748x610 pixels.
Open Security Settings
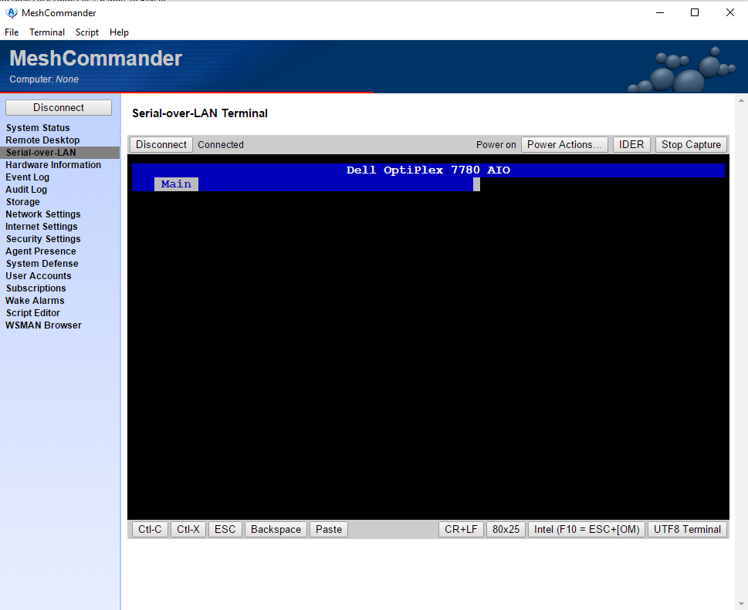[43, 239]
